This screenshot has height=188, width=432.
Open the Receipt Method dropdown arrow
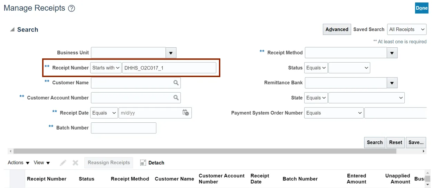pos(392,53)
